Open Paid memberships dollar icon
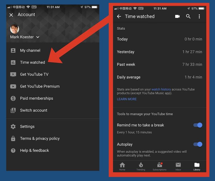This screenshot has width=215, height=181. click(13, 98)
